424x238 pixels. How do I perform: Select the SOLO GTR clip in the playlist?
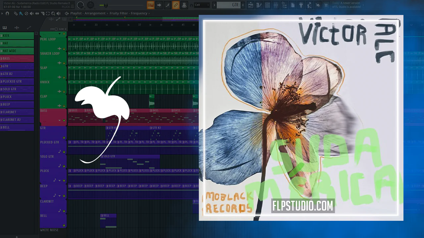(130, 161)
